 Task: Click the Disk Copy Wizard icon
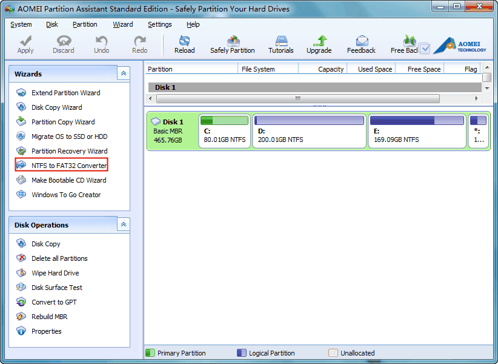(x=21, y=107)
